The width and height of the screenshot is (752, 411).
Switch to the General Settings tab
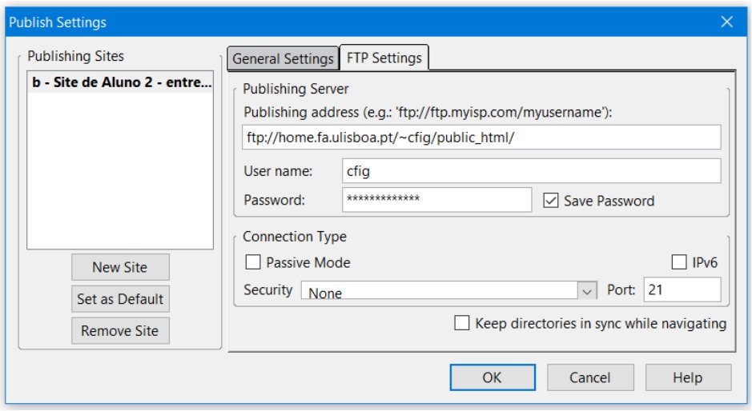coord(281,58)
